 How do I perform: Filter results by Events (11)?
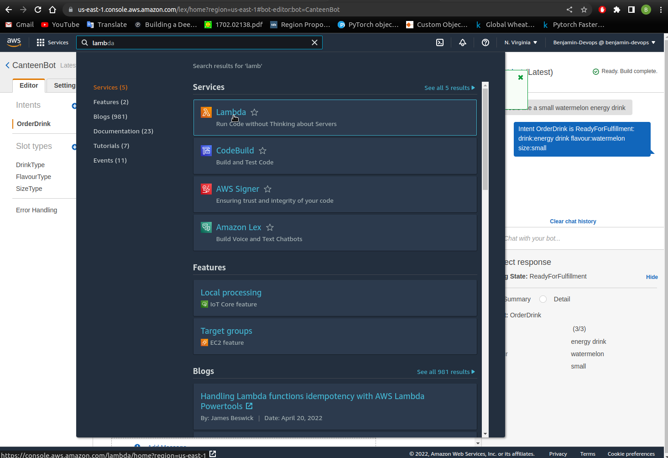pos(110,160)
